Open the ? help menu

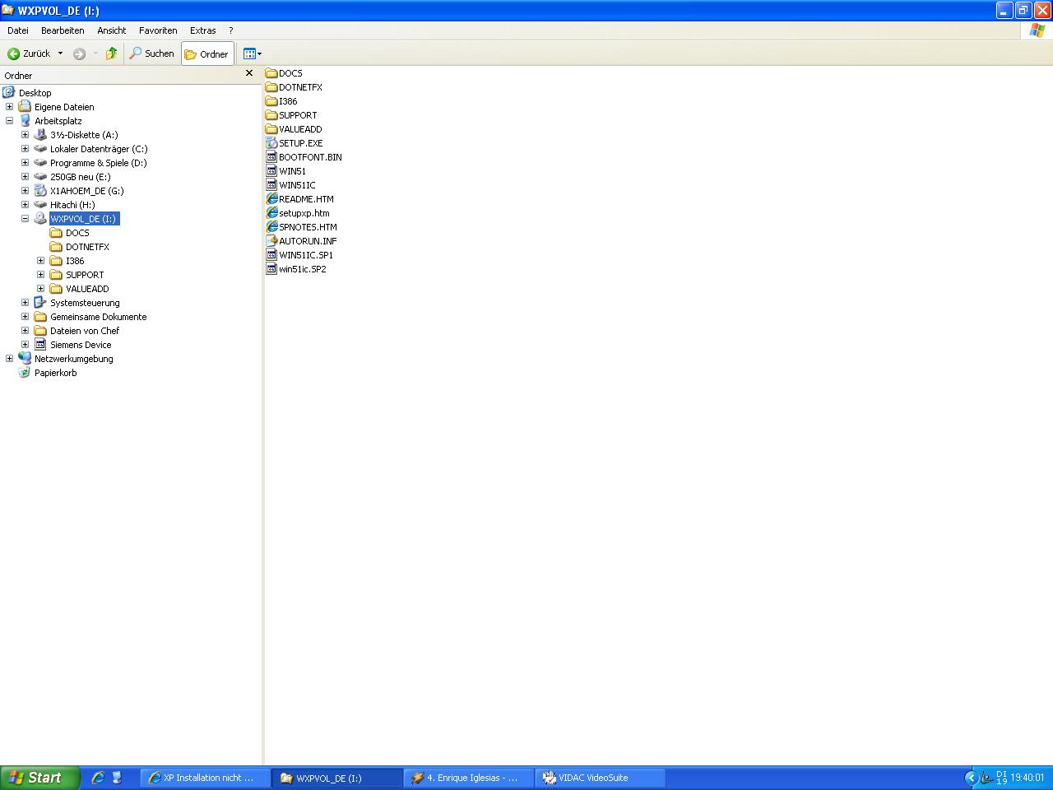[x=231, y=30]
